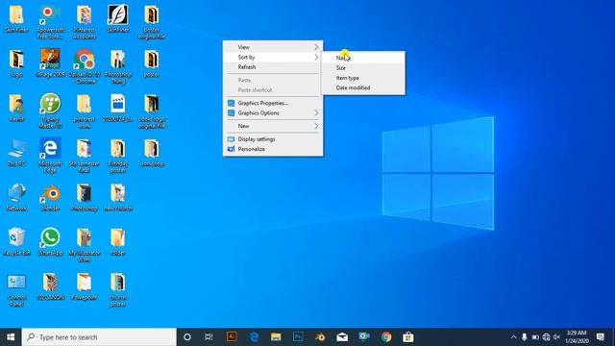This screenshot has width=615, height=346.
Task: Select the logo folder icon
Action: 16,62
